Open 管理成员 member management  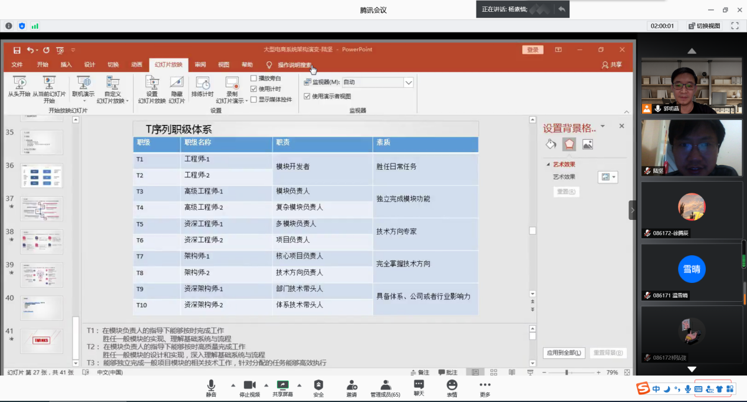385,385
